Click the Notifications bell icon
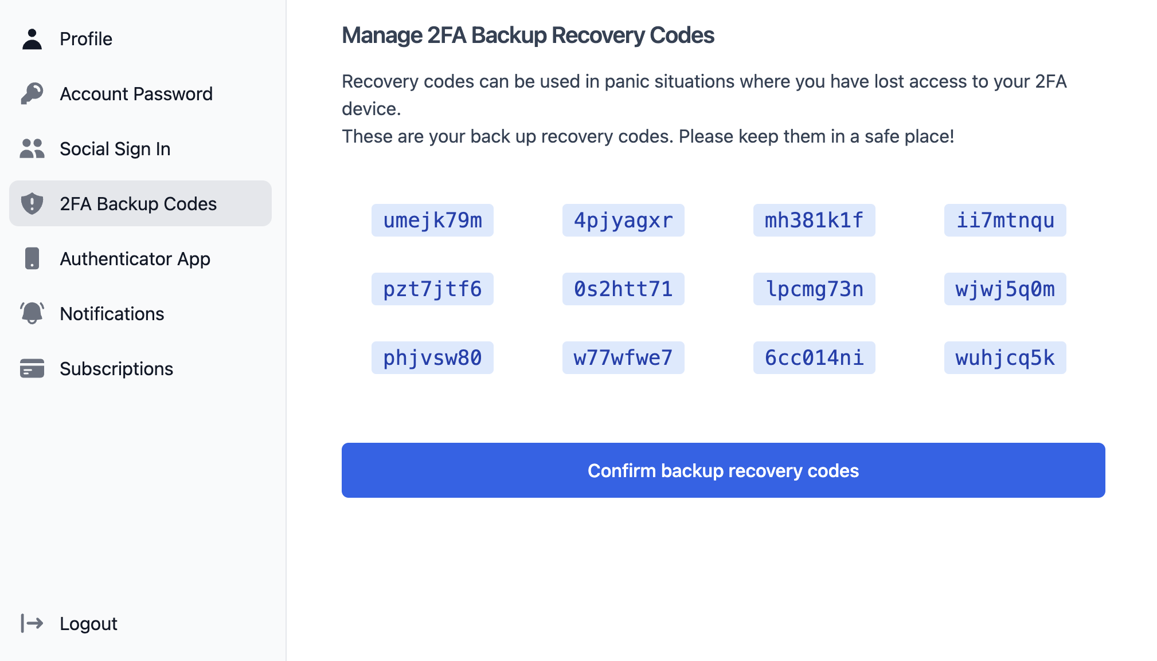The height and width of the screenshot is (661, 1157). [x=32, y=314]
